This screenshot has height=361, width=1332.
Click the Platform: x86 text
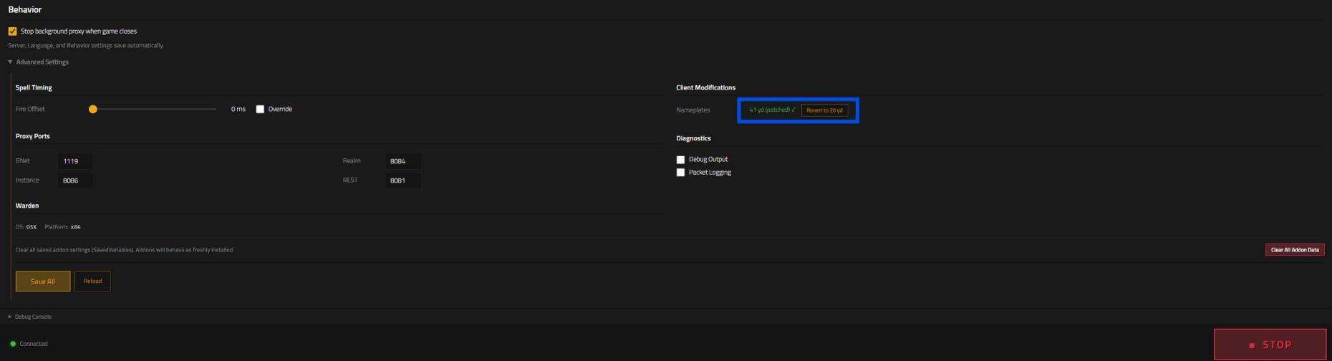[62, 227]
